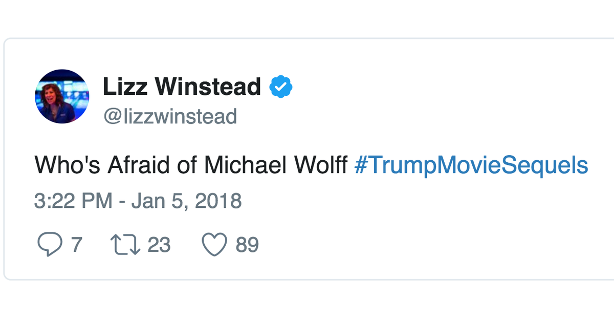Click the reply speech bubble icon
614x322 pixels.
[x=49, y=245]
